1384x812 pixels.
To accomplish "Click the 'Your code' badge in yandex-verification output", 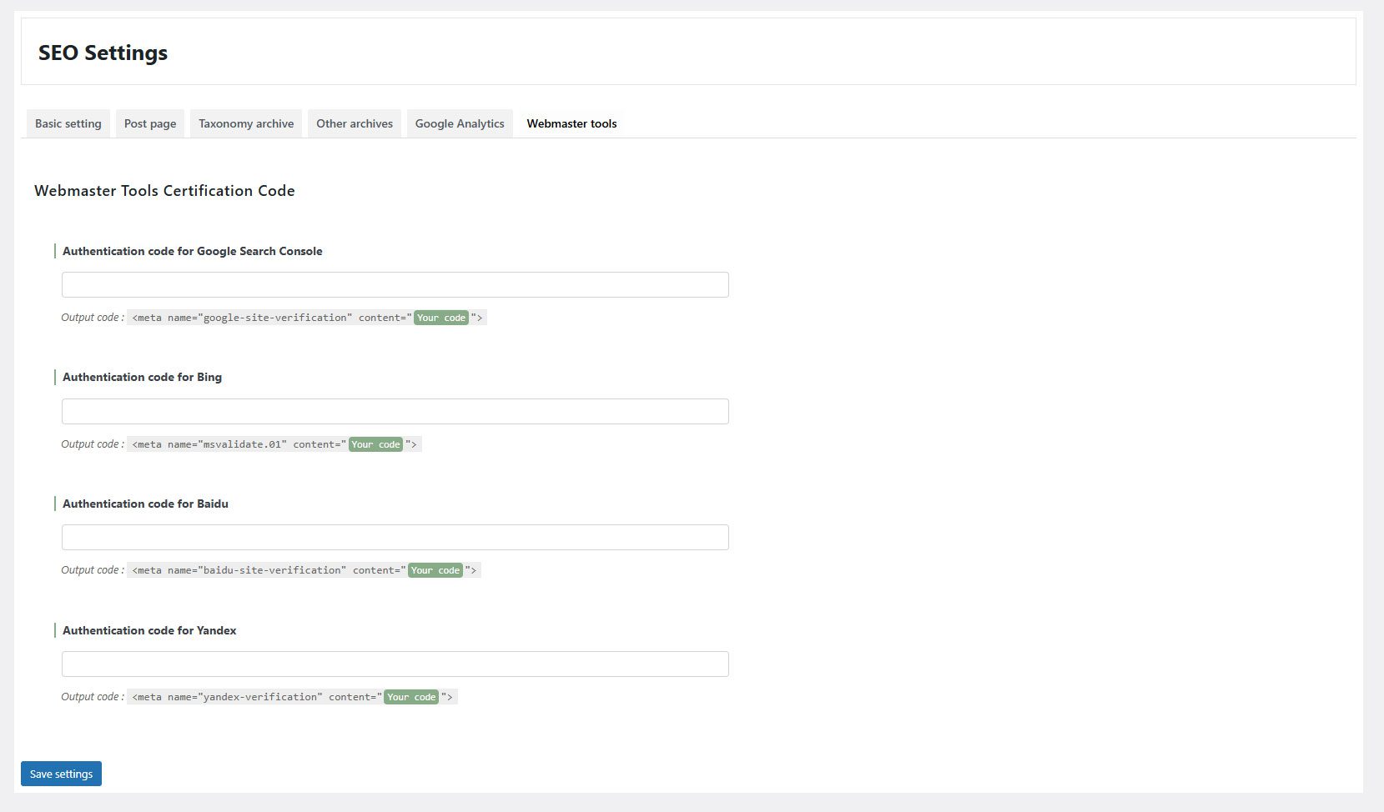I will (x=411, y=697).
